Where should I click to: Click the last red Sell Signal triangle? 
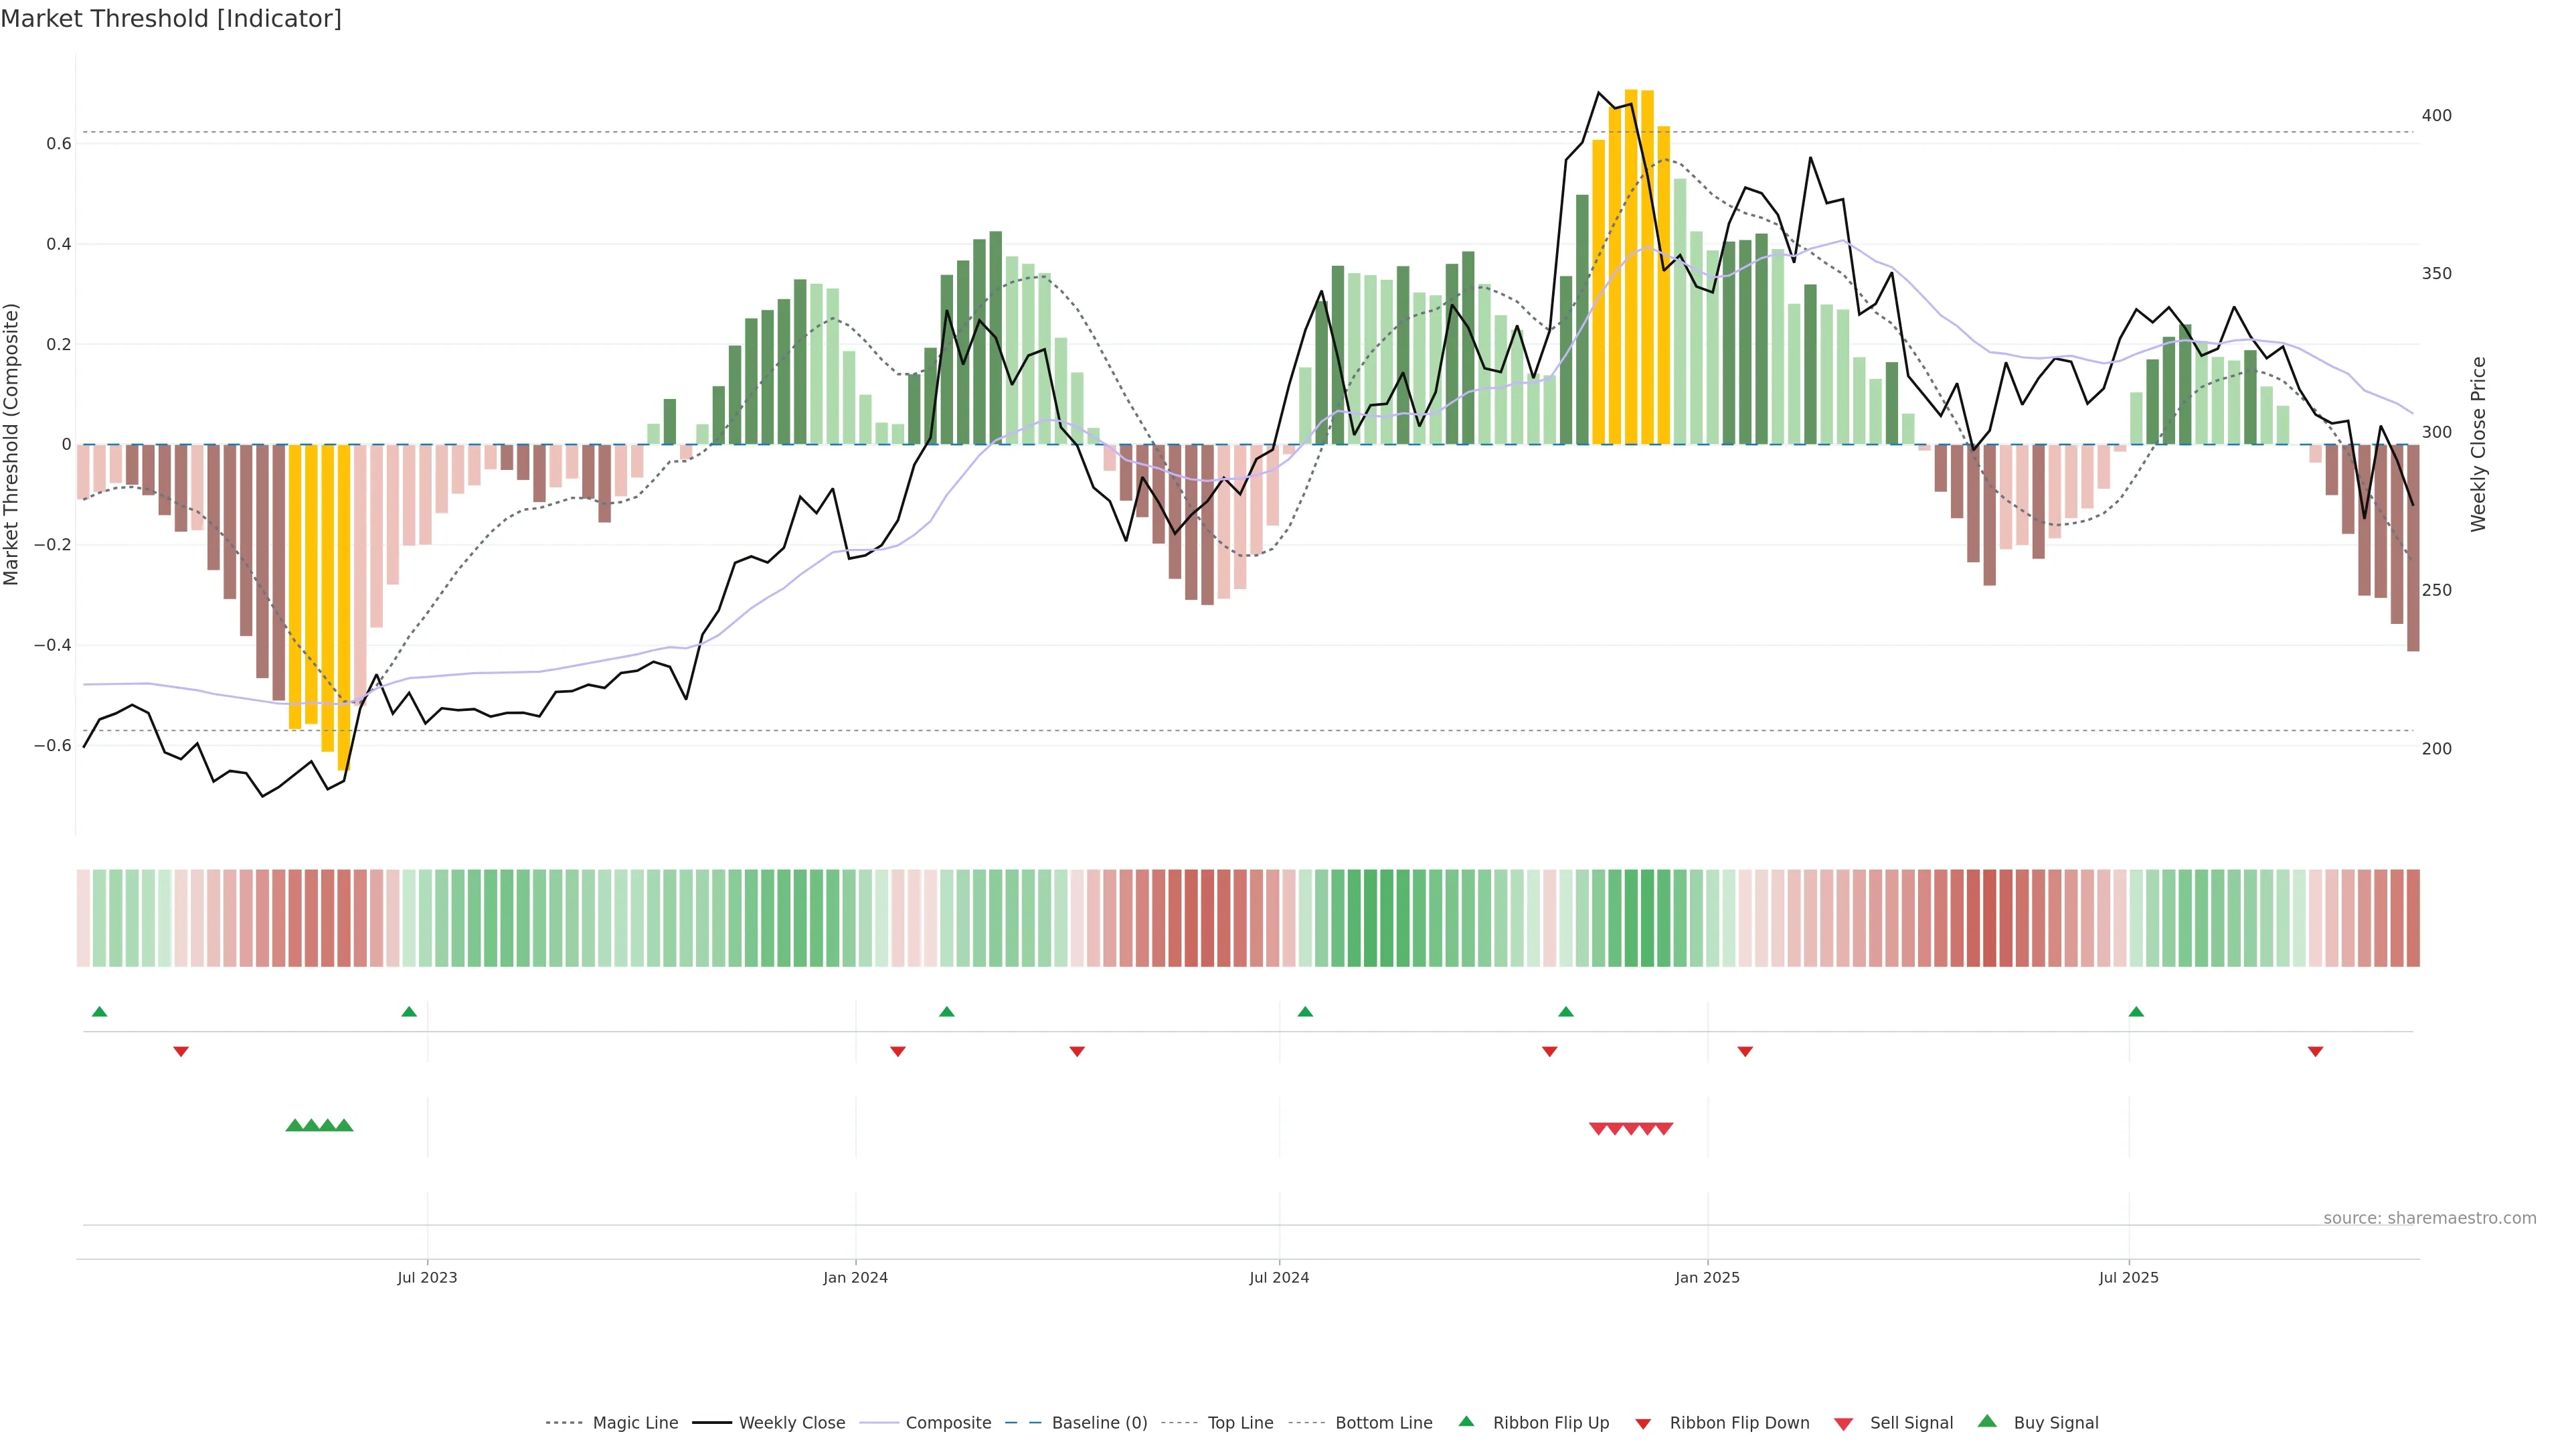1664,1129
